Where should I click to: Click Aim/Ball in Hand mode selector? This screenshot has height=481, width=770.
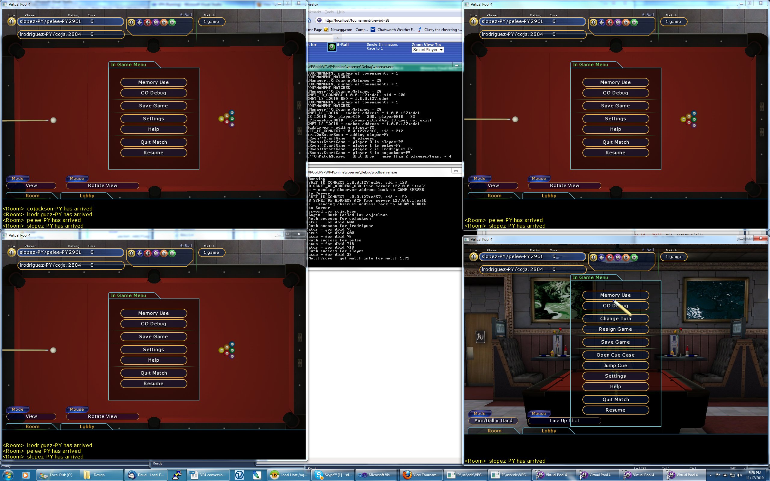(x=493, y=421)
